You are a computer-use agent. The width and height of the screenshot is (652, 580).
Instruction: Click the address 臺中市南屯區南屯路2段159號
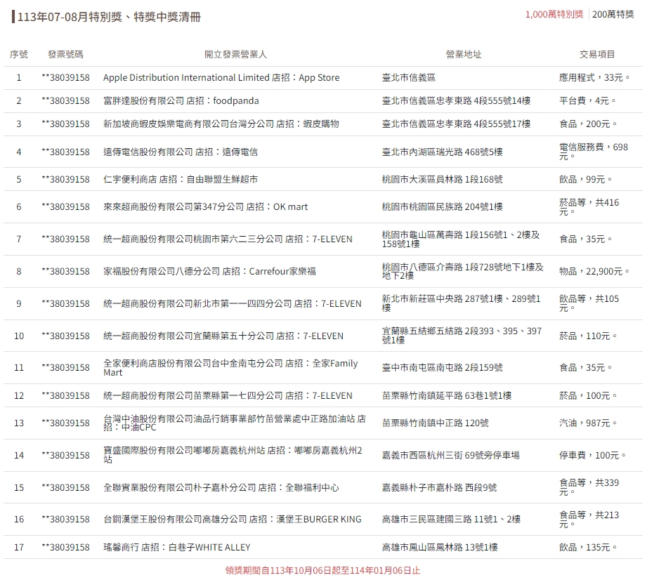(443, 368)
